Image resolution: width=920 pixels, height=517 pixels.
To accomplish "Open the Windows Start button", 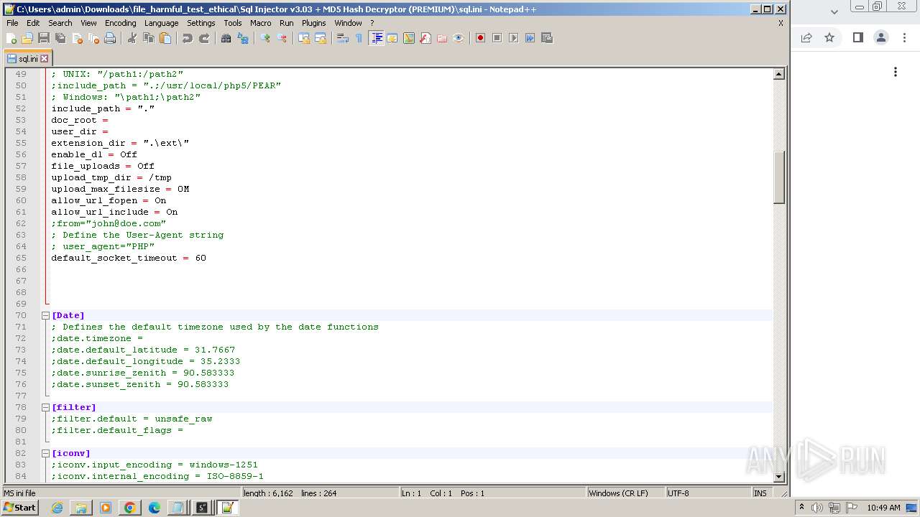I will pos(19,508).
